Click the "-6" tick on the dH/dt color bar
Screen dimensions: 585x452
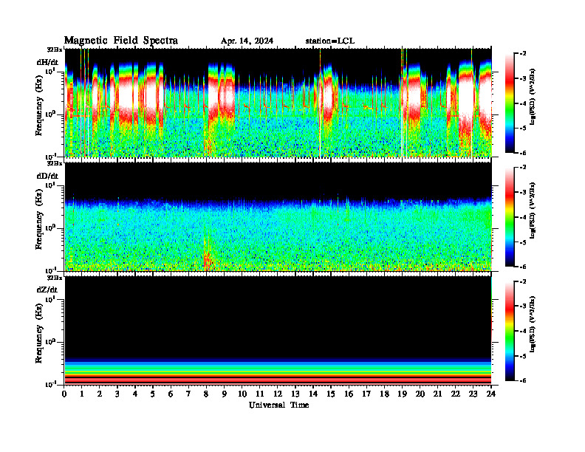523,153
